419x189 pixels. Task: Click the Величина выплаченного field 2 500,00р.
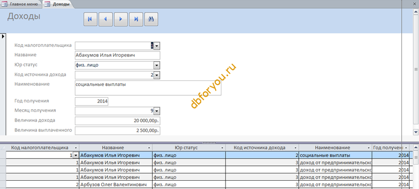click(x=117, y=131)
